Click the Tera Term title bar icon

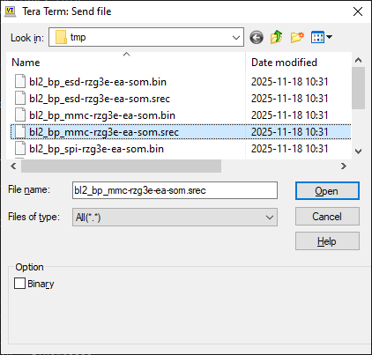10,11
